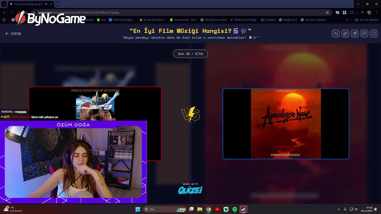Open the apps grid in bookmarks bar
The image size is (381, 214).
(4, 20)
